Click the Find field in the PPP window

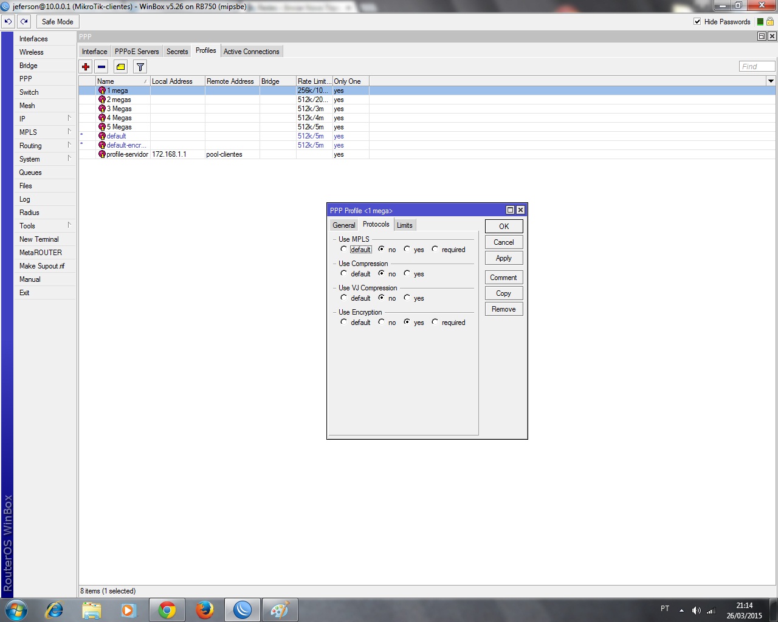pos(757,66)
